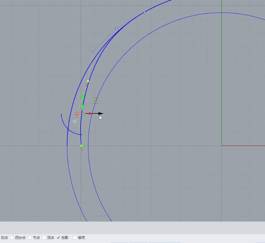
Task: Select the topmost white control point
Action: click(x=144, y=12)
